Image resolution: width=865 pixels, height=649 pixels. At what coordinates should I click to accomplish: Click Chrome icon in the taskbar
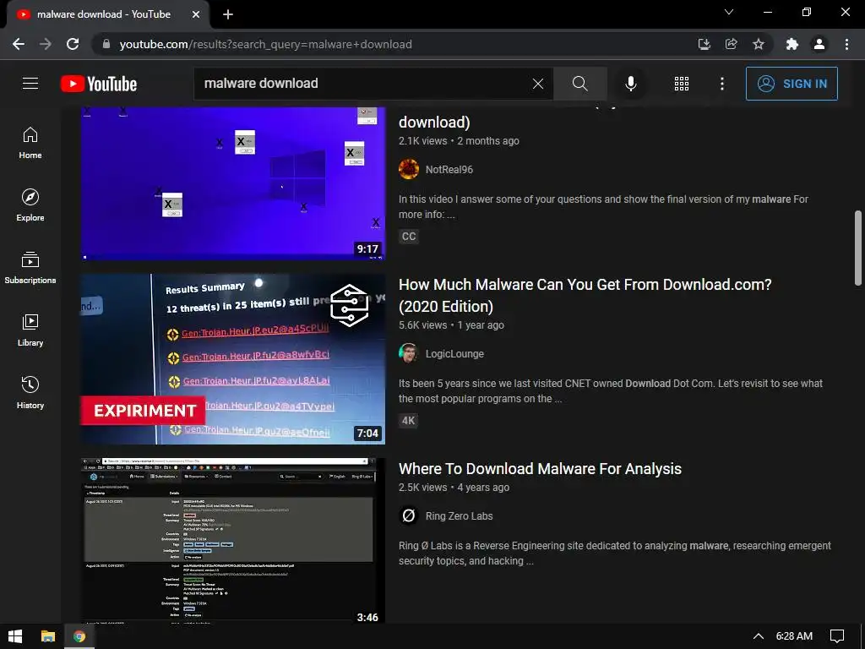click(79, 636)
